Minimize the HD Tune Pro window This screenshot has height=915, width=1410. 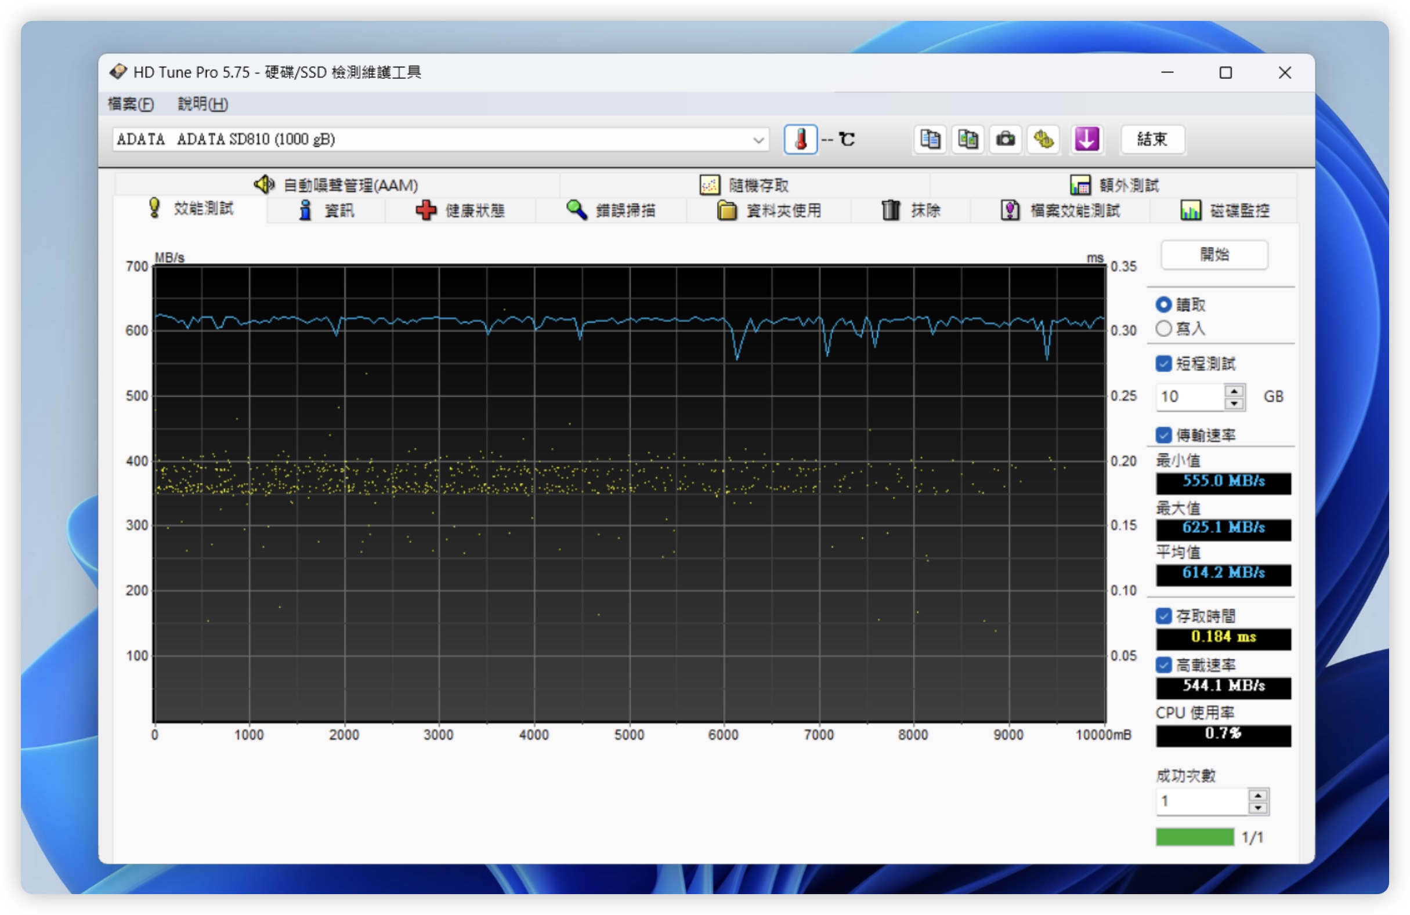(1166, 72)
